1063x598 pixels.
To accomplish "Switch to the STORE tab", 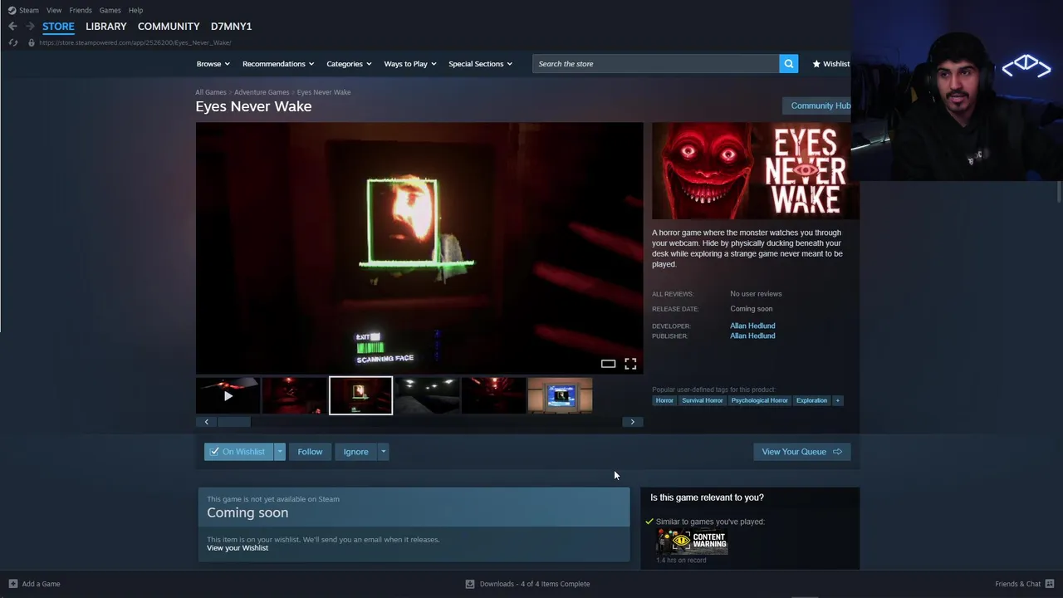I will click(x=58, y=27).
